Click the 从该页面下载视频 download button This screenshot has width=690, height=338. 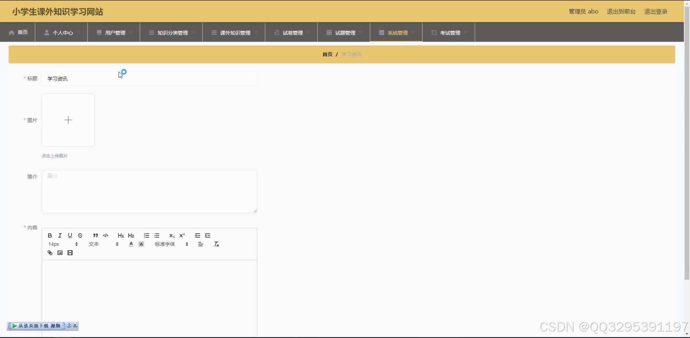point(36,326)
